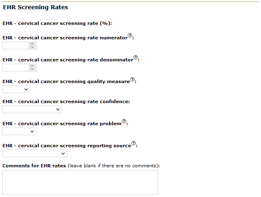The image size is (261, 197).
Task: Click help icon beside screening rate numerator
Action: coord(130,36)
